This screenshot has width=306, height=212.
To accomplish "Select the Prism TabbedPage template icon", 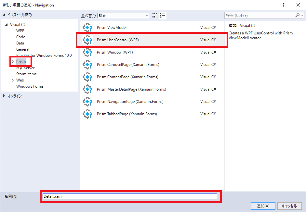I will (87, 114).
